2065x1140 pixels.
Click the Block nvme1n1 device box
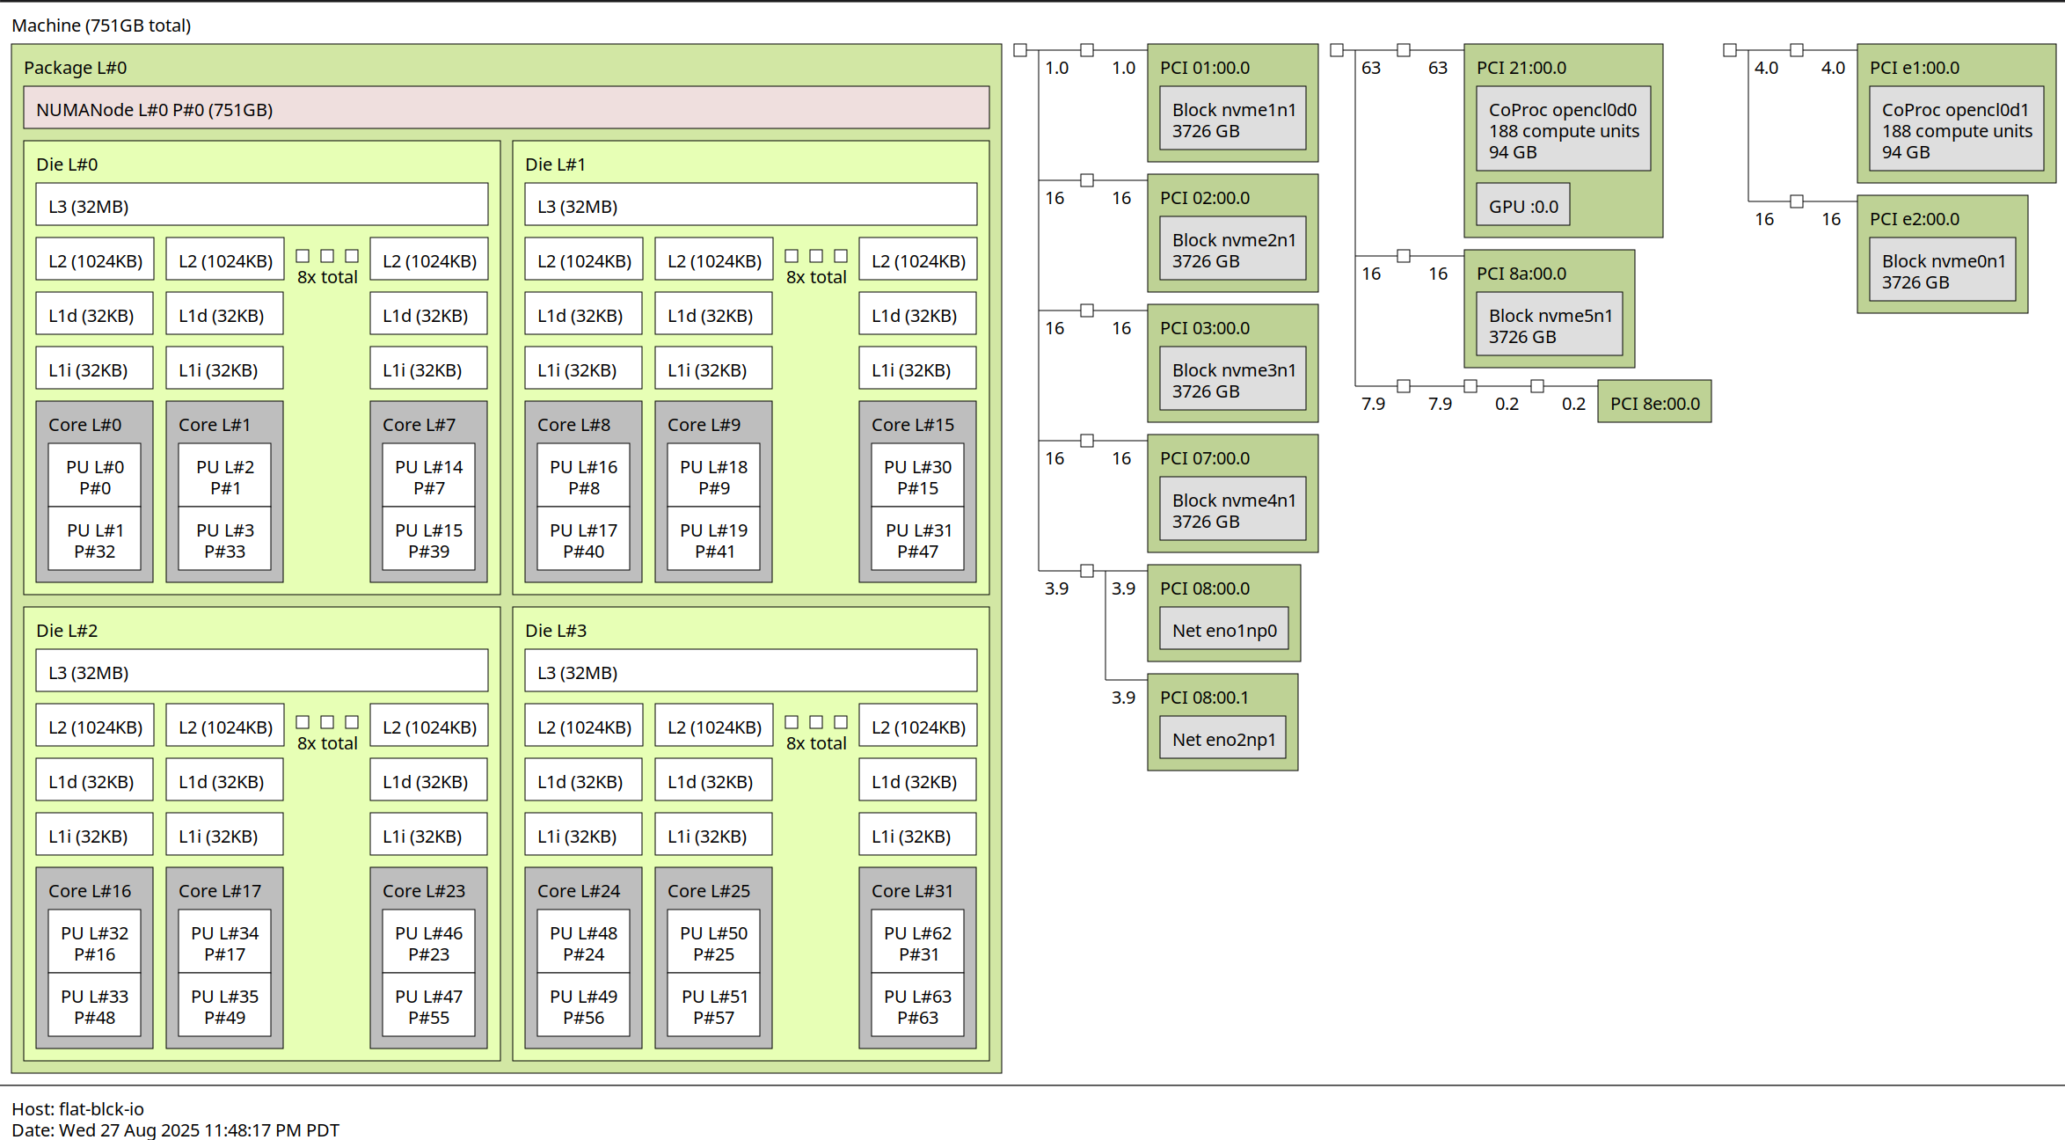(1232, 120)
